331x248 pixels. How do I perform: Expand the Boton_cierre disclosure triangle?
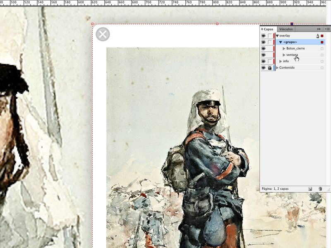(x=284, y=48)
